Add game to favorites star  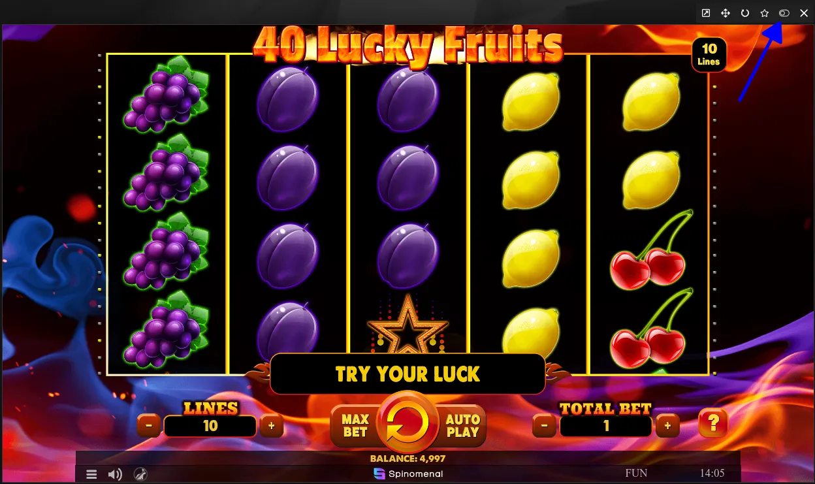pyautogui.click(x=765, y=13)
